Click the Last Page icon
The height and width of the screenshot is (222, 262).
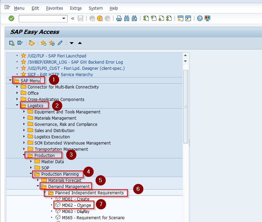pyautogui.click(x=169, y=18)
